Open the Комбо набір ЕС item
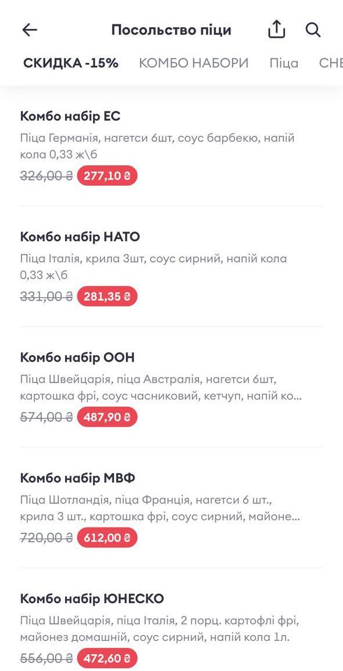 pos(171,146)
